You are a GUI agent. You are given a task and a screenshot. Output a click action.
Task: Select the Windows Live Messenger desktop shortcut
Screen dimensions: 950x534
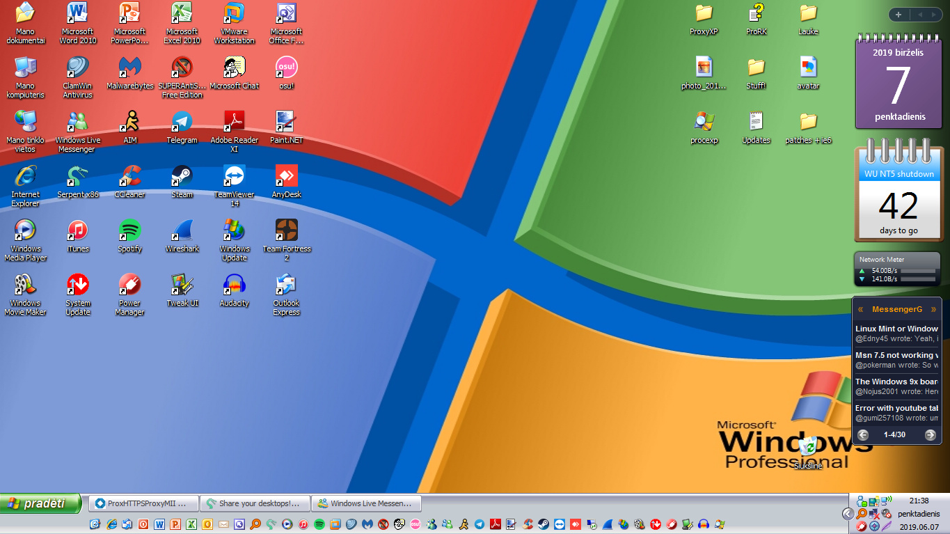pyautogui.click(x=78, y=132)
